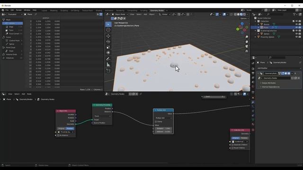Open the Object Data properties green triangle tab

coord(253,120)
